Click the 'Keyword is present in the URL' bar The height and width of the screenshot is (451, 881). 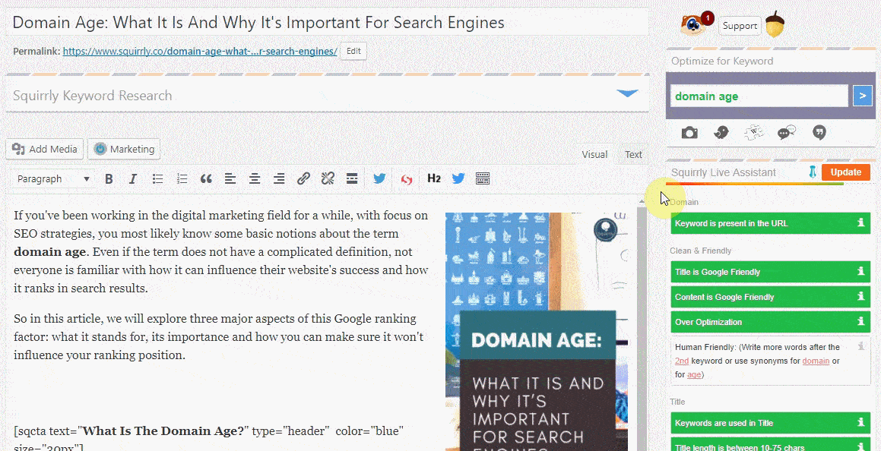coord(770,223)
